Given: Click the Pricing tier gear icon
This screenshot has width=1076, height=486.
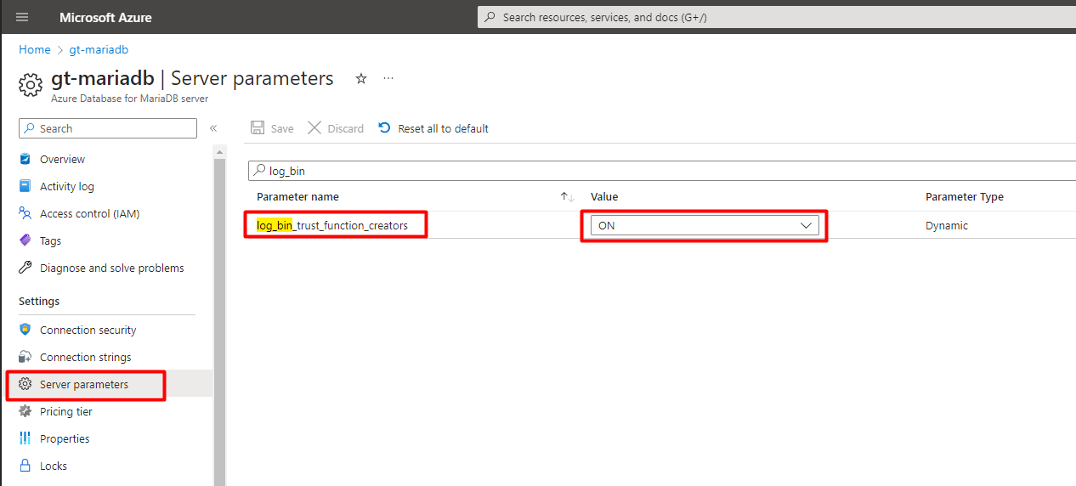Looking at the screenshot, I should click(x=25, y=411).
